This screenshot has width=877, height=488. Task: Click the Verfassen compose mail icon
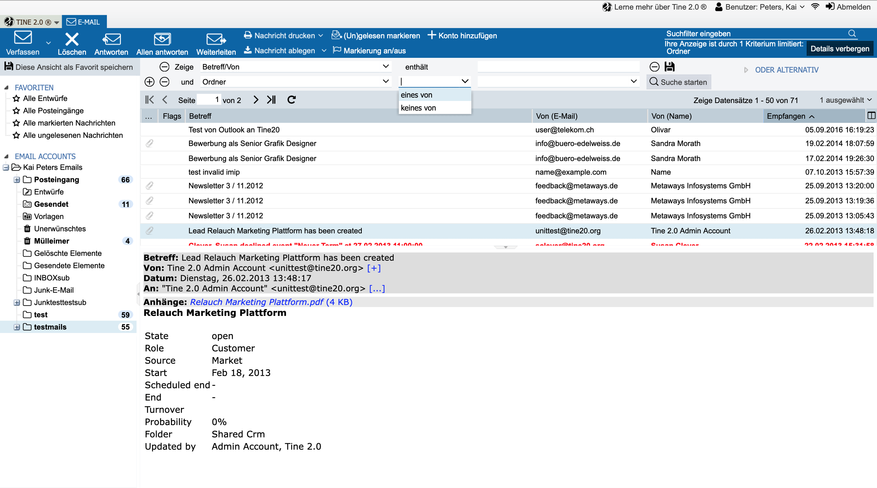(x=23, y=38)
